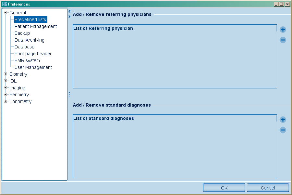292x195 pixels.
Task: Remove referring physician with minus icon
Action: coord(283,40)
